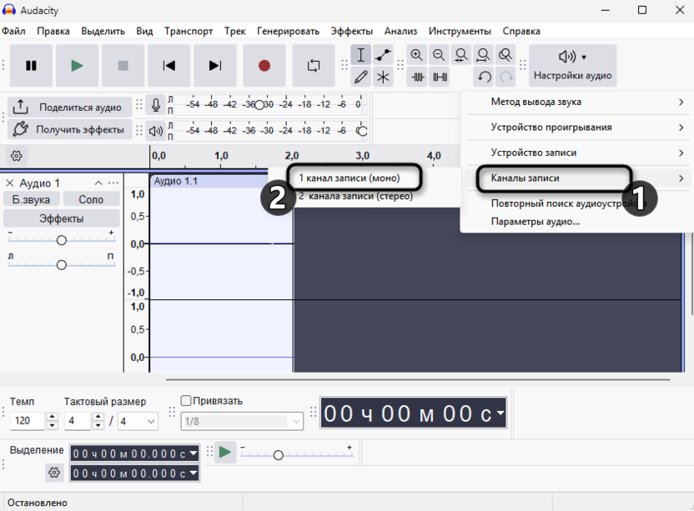This screenshot has height=511, width=694.
Task: Mute track with Б.звука button
Action: click(31, 200)
